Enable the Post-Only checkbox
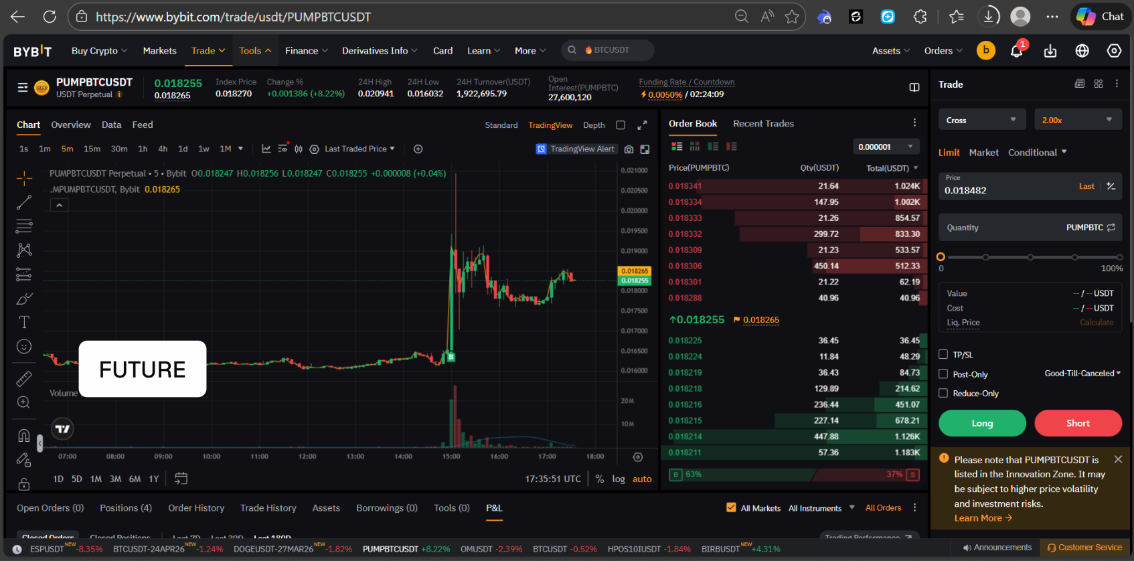Screen dimensions: 1134x561 click(x=943, y=374)
